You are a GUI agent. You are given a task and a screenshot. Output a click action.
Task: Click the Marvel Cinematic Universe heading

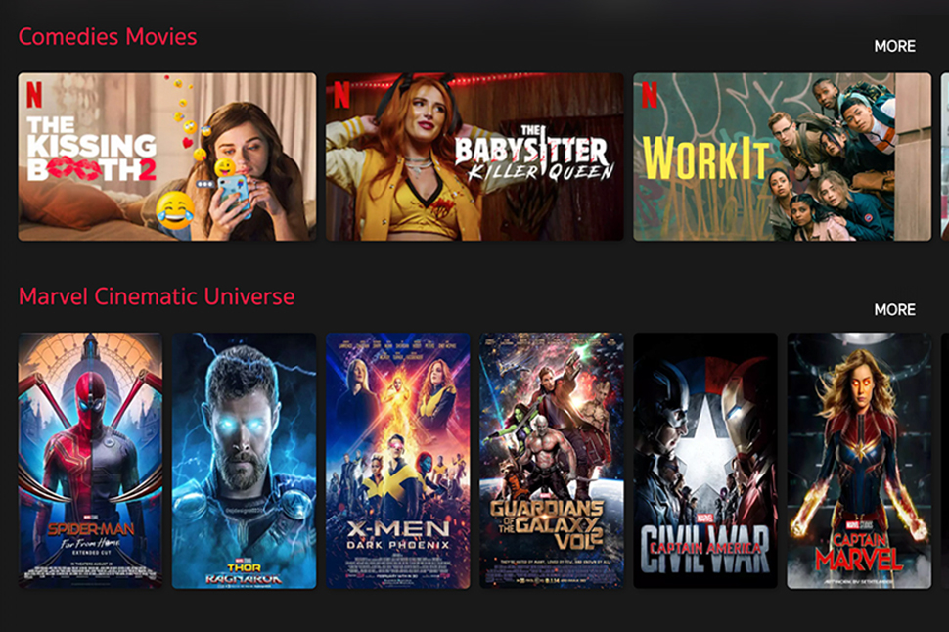pos(157,296)
